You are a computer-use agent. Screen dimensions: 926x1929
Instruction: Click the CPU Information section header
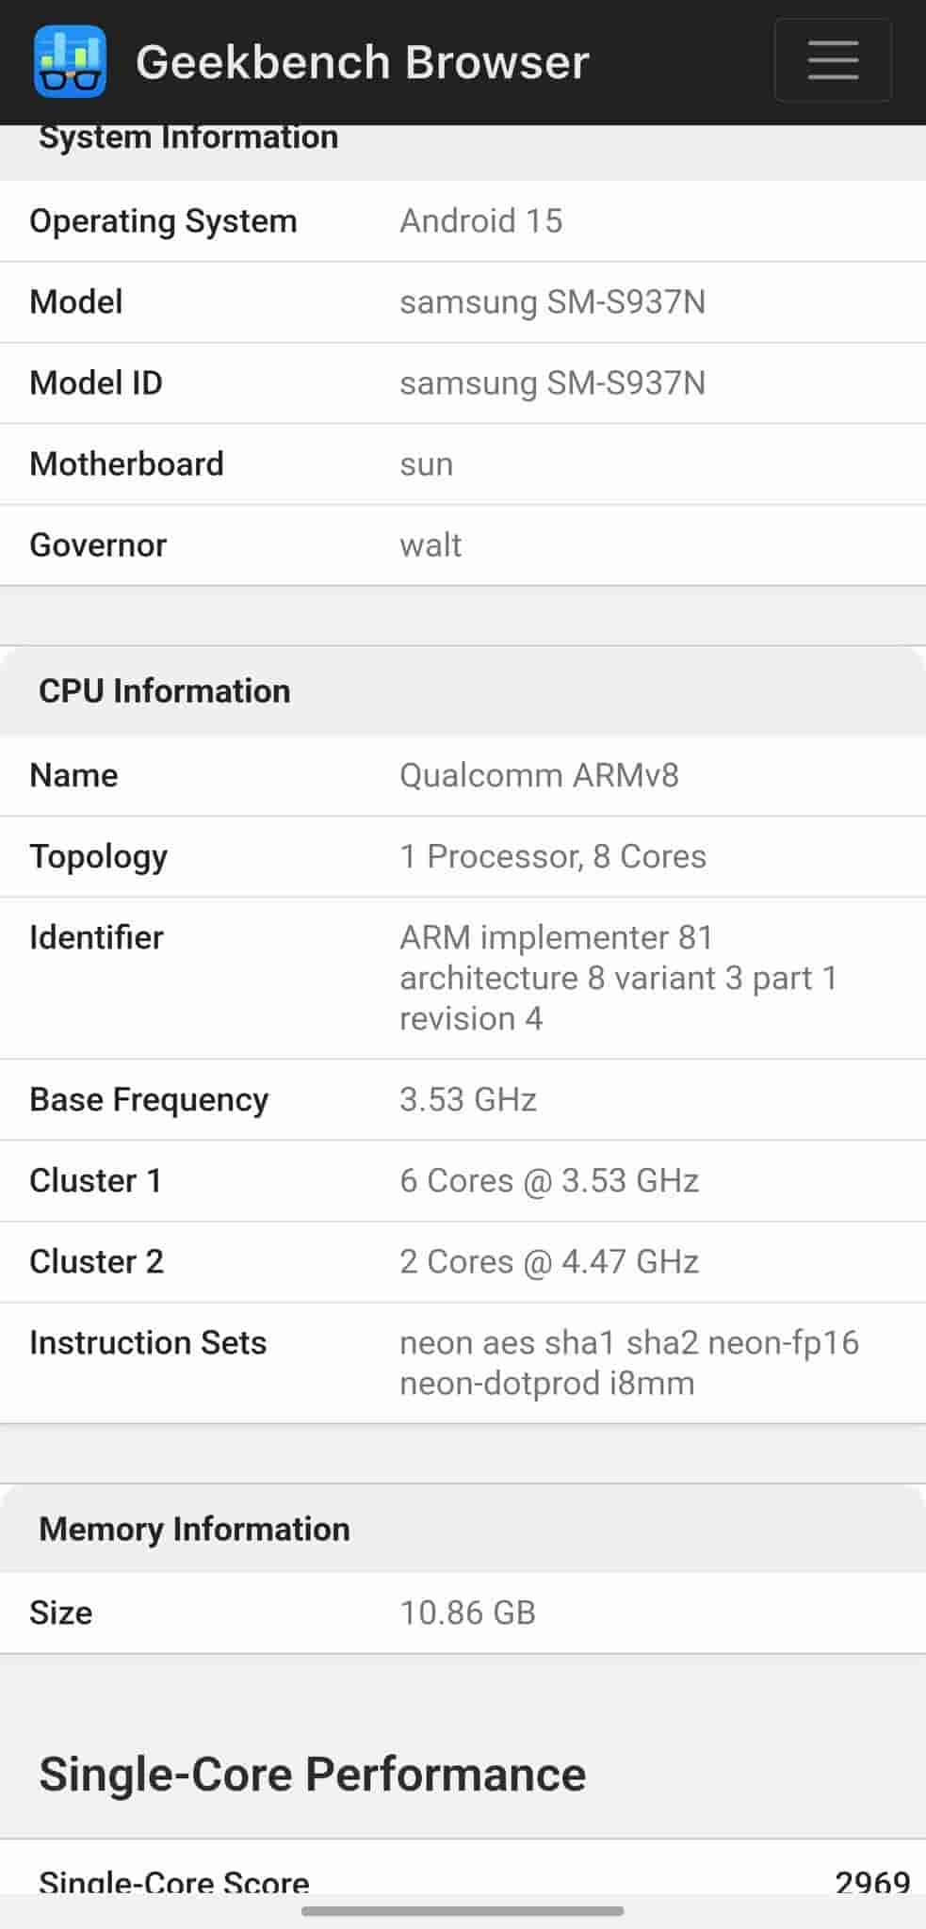click(x=165, y=691)
